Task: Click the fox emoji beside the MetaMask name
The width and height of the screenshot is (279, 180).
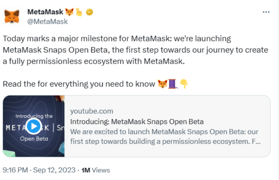Action: [x=69, y=12]
